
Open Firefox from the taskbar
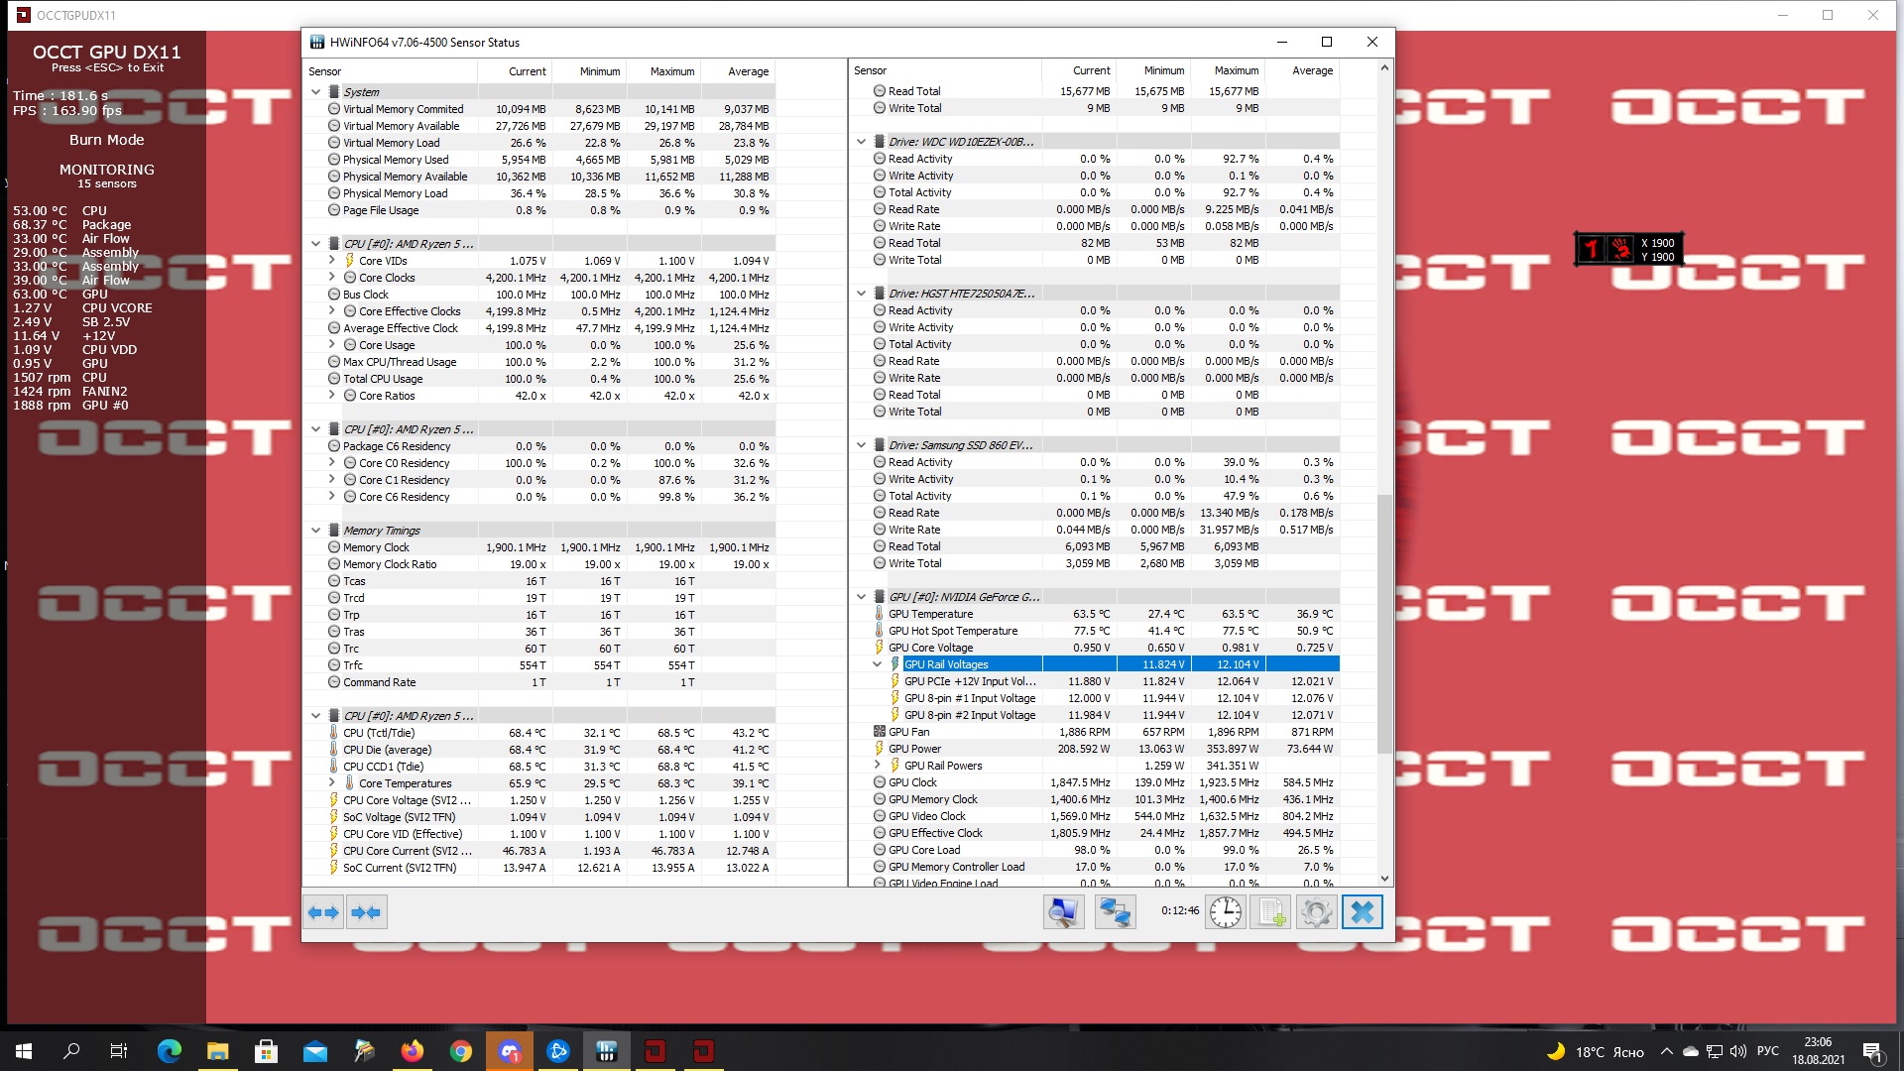tap(413, 1051)
